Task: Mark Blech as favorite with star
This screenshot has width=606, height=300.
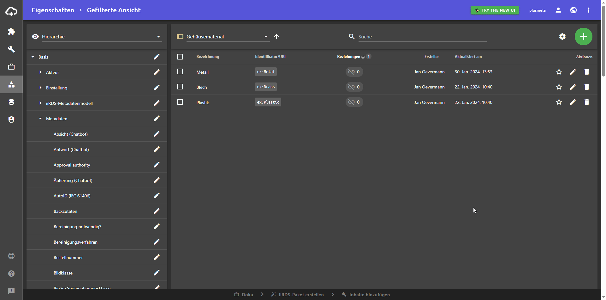Action: 559,87
